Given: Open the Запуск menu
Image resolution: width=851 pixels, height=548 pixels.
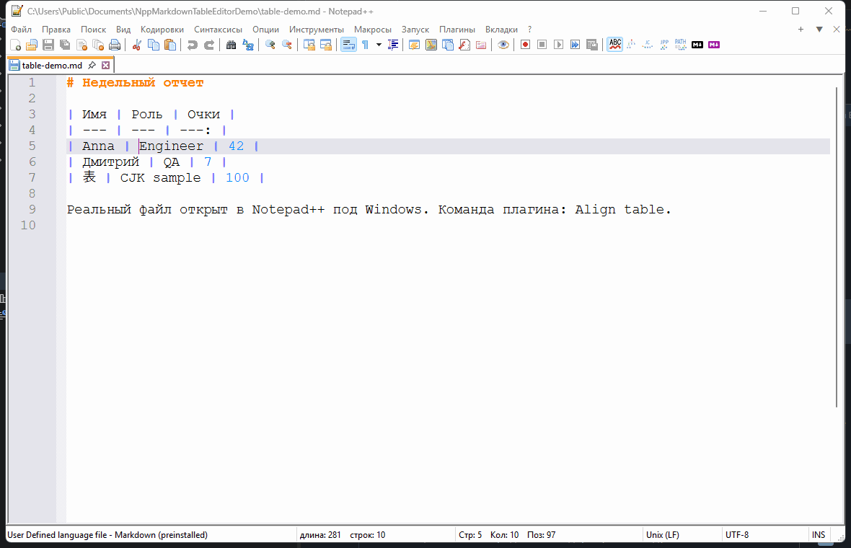Looking at the screenshot, I should click(x=415, y=30).
